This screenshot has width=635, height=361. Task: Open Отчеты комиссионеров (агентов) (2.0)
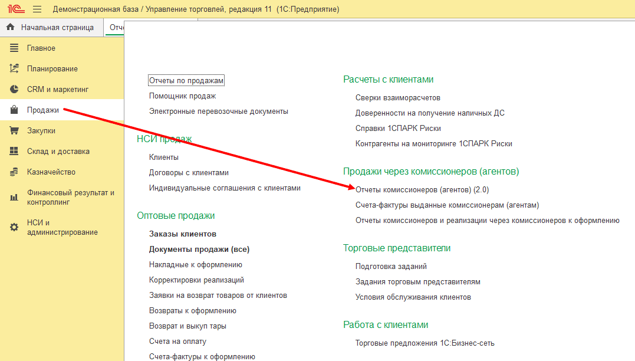point(422,189)
